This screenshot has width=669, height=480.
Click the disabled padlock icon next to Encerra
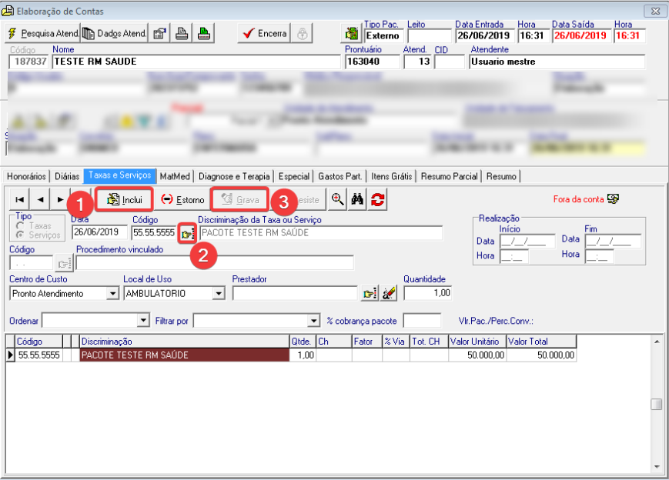tap(302, 33)
